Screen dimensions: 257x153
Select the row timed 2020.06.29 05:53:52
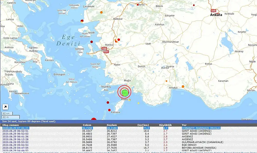coord(128,142)
